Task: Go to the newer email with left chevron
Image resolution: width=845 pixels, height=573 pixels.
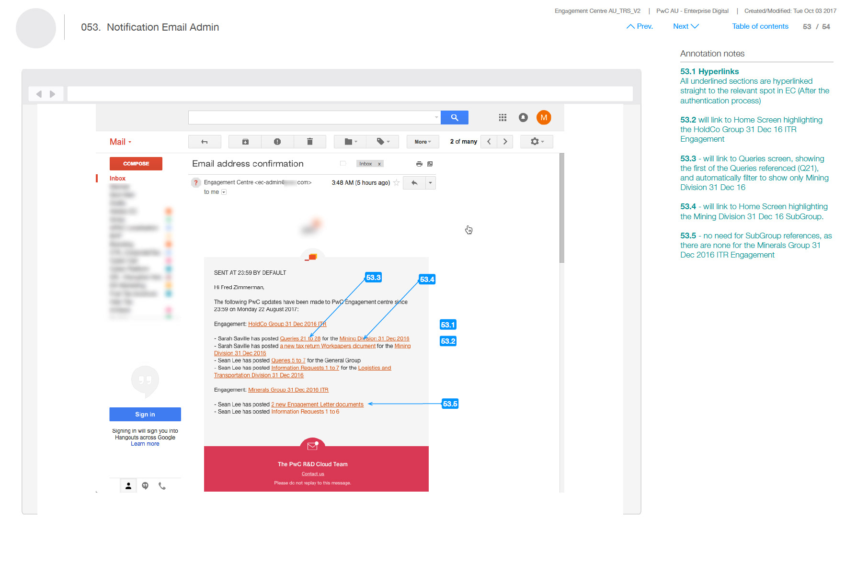Action: (x=489, y=142)
